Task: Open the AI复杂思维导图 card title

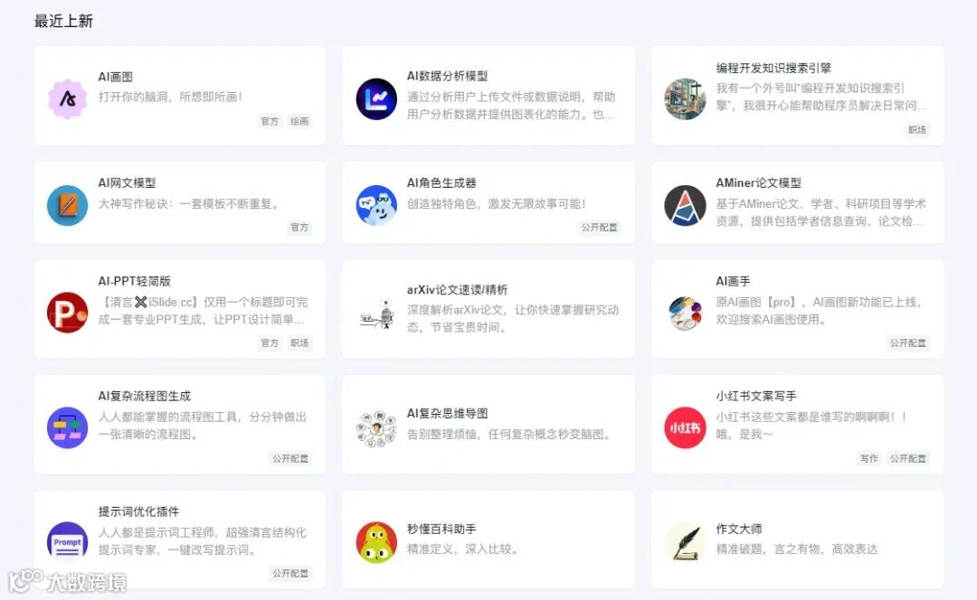Action: click(448, 413)
